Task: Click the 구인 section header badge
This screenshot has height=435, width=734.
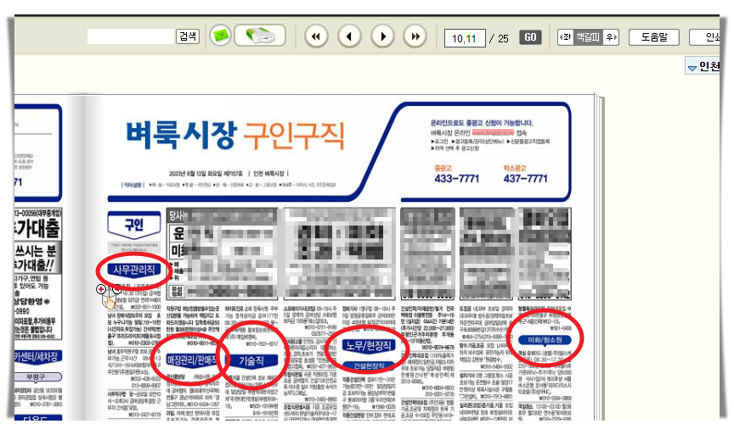Action: tap(134, 226)
